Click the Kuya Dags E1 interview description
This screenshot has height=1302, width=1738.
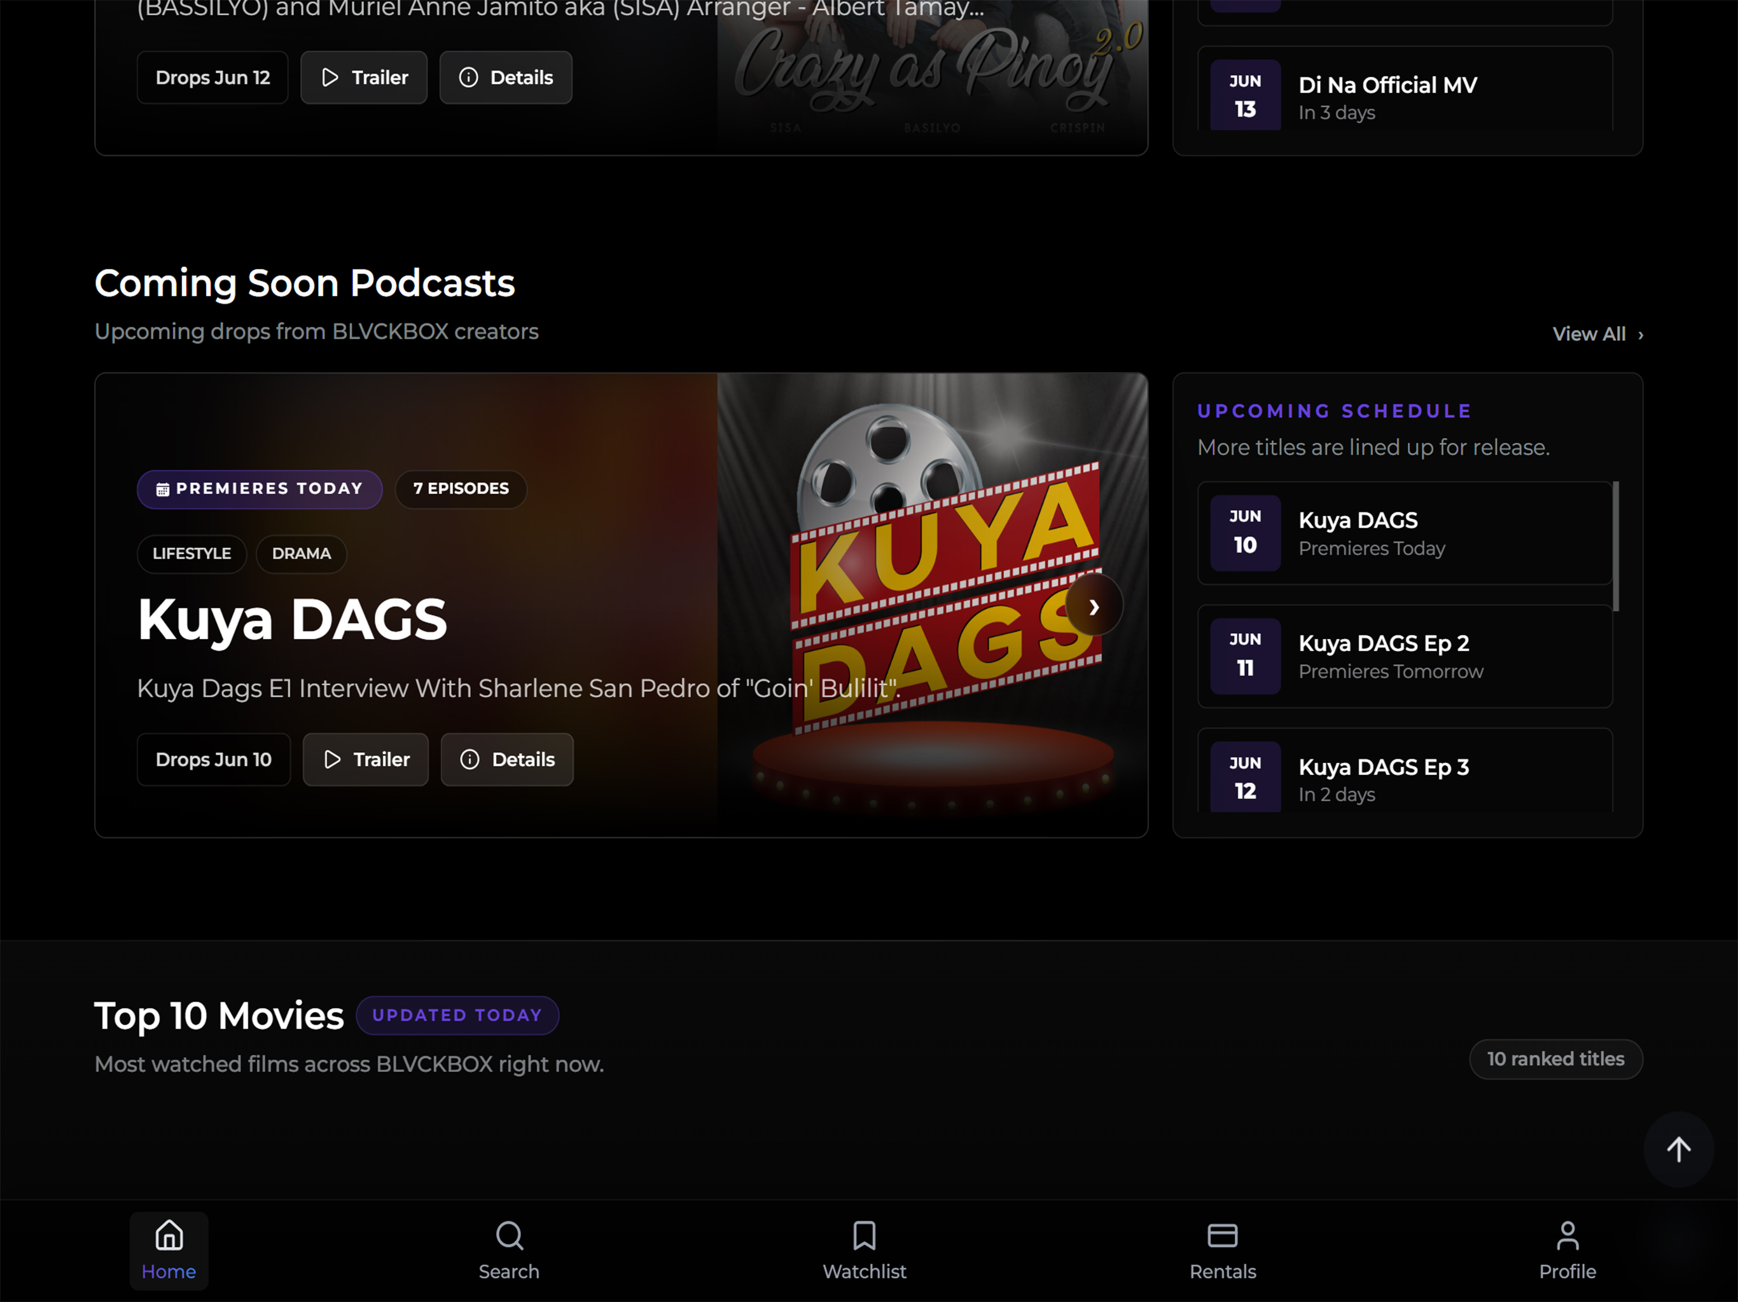pyautogui.click(x=518, y=688)
